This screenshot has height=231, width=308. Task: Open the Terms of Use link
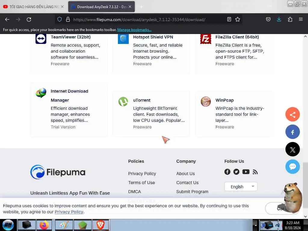pos(141,183)
